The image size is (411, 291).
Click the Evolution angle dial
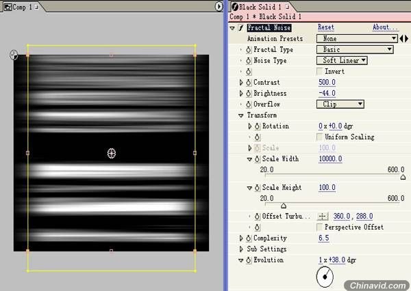click(325, 277)
